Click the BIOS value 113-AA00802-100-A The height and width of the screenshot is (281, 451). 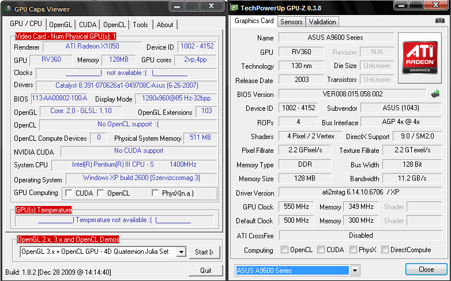click(59, 98)
